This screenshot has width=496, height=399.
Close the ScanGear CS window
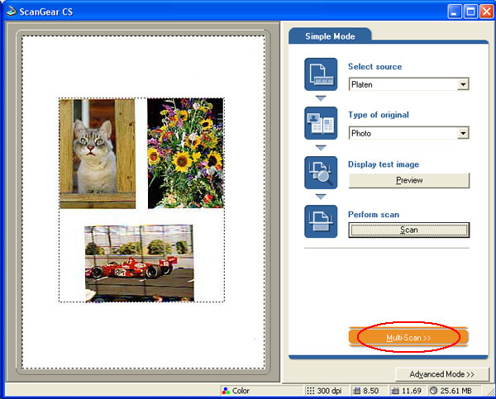[487, 12]
